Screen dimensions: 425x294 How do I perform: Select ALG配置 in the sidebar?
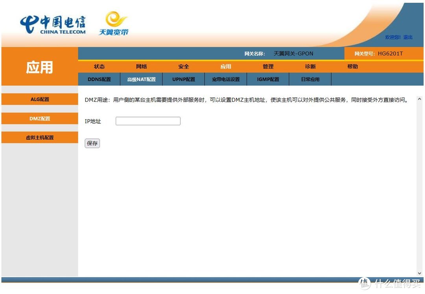pos(39,99)
